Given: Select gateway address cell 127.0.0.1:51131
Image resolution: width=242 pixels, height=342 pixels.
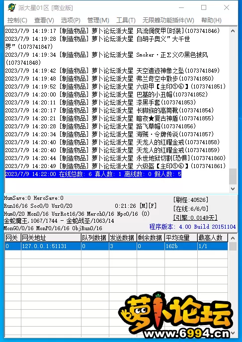Looking at the screenshot, I should point(51,246).
